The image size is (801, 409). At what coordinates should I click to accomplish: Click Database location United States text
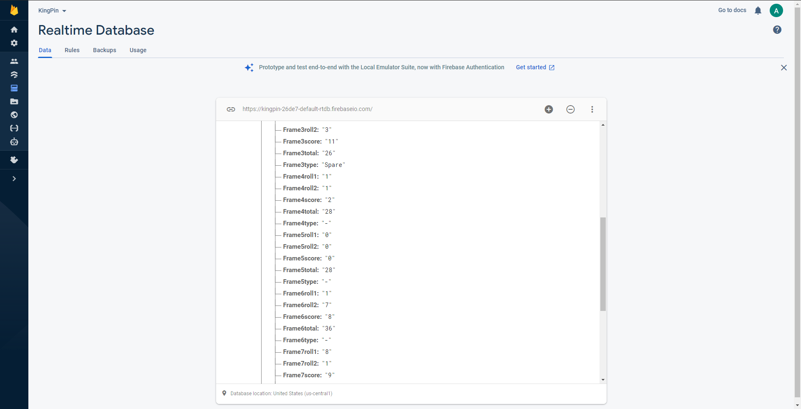pos(281,394)
